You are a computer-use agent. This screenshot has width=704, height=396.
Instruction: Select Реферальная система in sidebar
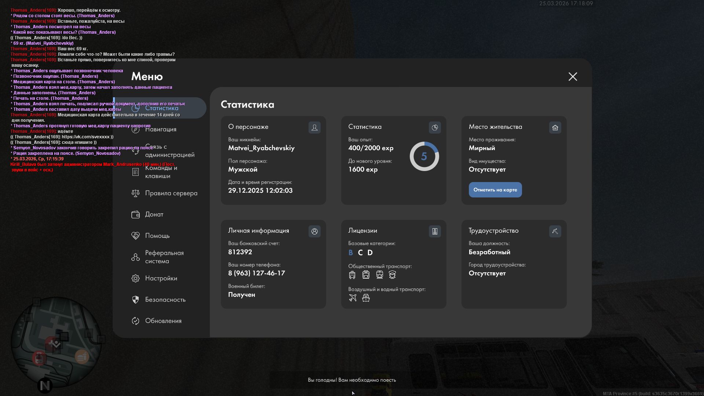point(164,257)
